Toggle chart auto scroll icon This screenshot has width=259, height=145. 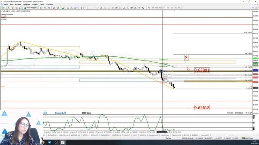pyautogui.click(x=54, y=8)
